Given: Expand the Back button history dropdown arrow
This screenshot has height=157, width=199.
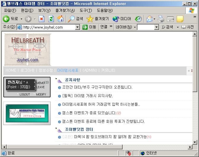Looking at the screenshot, I should point(21,19).
